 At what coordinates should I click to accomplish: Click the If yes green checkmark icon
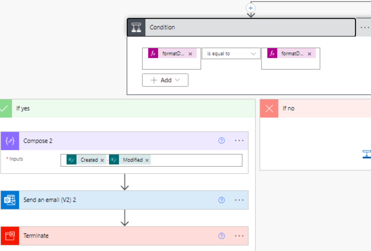click(5, 108)
